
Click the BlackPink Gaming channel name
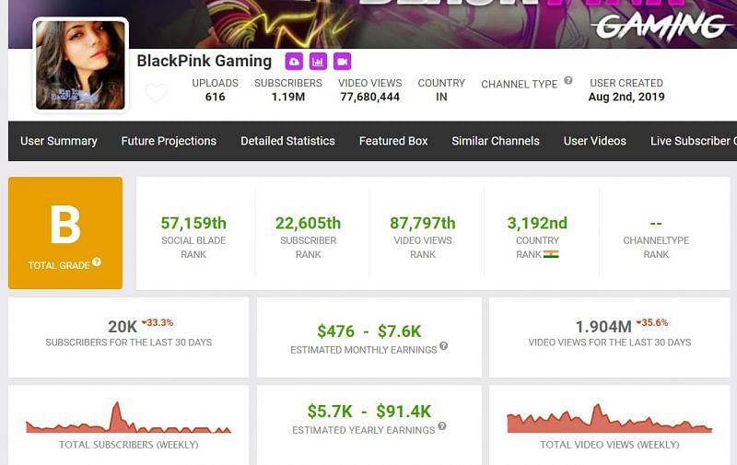205,61
